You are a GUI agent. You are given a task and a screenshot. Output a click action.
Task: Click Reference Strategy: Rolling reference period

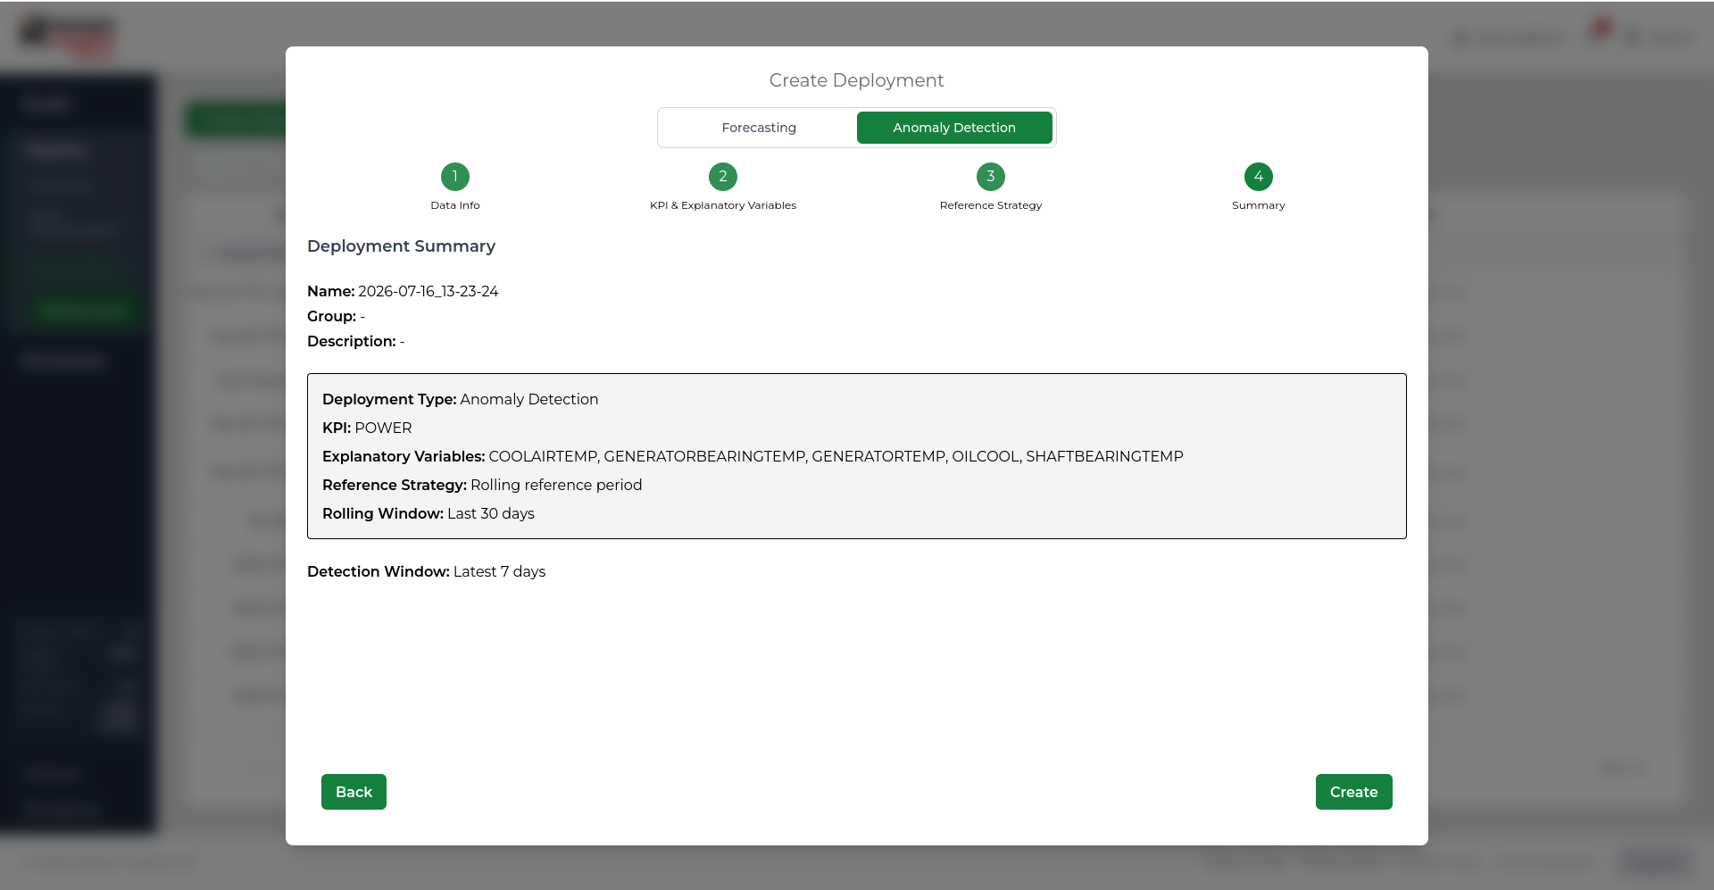(x=482, y=485)
